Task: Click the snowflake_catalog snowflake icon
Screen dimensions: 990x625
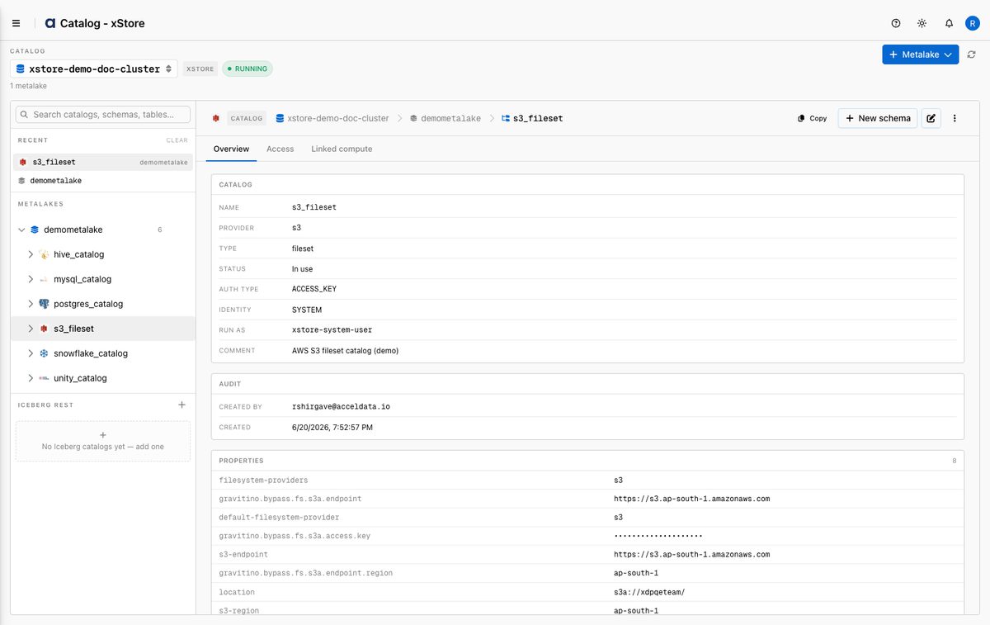Action: tap(44, 353)
